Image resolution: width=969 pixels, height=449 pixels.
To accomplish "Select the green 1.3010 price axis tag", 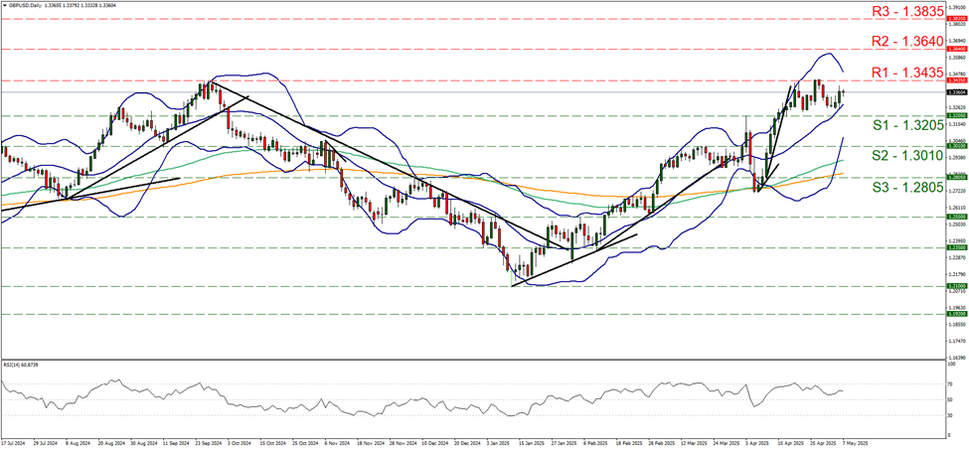I will [956, 145].
